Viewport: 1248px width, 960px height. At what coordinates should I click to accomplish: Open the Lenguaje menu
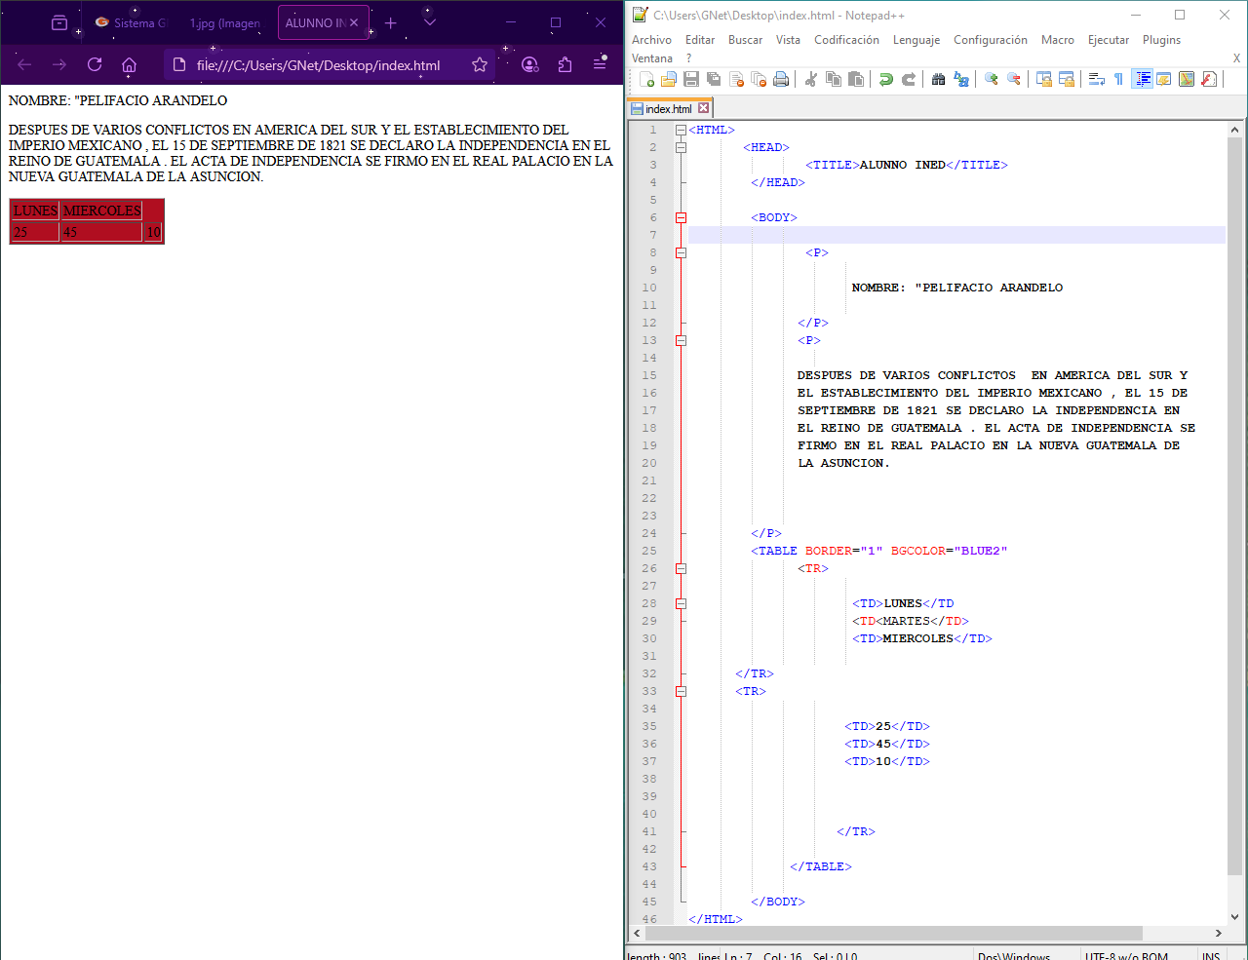click(916, 40)
